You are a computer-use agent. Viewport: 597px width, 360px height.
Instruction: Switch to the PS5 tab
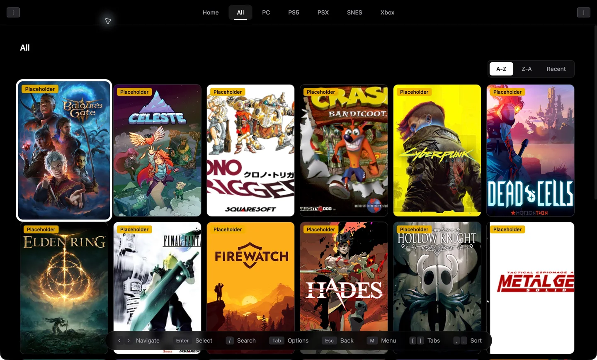294,12
